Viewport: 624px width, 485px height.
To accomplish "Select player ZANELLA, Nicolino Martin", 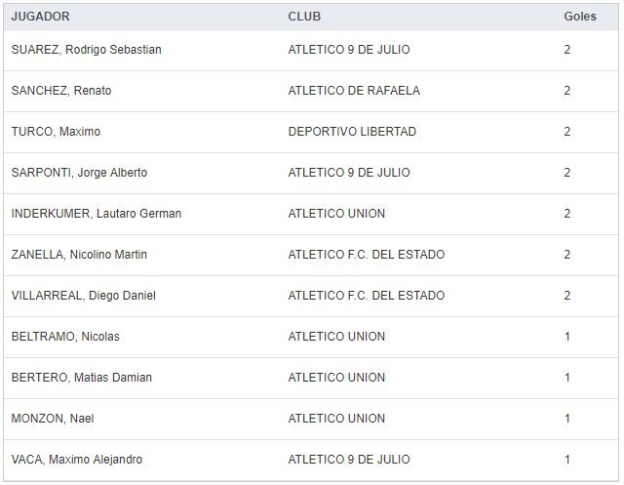I will click(x=79, y=255).
